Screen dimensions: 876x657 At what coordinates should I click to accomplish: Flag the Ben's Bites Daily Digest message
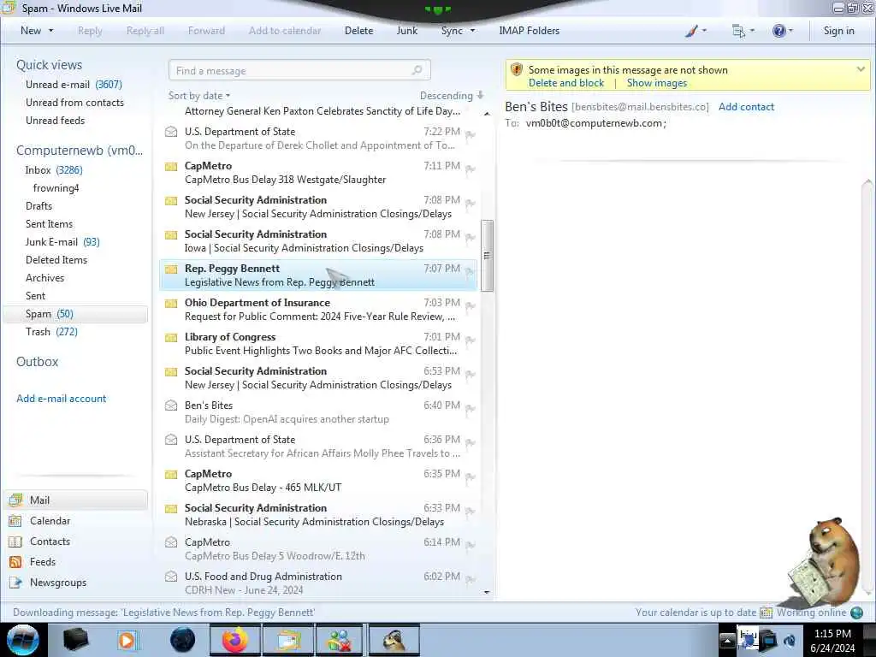coord(471,409)
